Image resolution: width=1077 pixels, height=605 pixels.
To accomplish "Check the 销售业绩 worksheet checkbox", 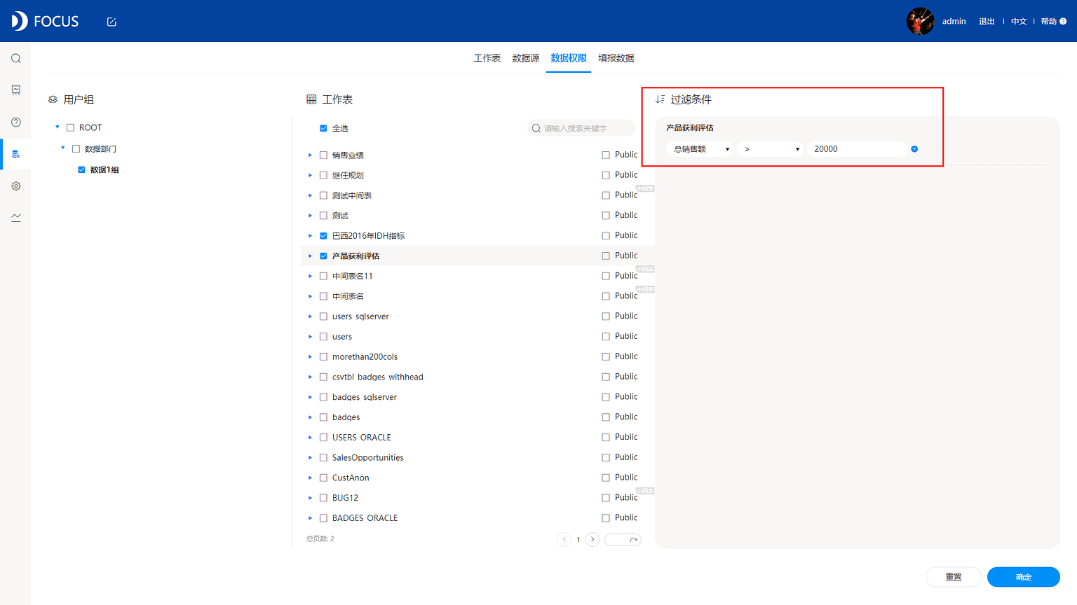I will point(323,155).
